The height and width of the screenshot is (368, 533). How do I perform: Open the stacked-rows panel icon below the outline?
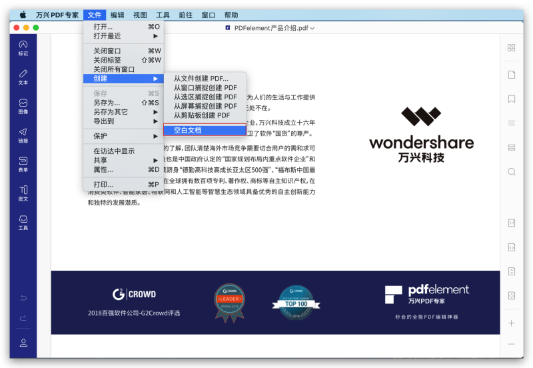tap(511, 147)
